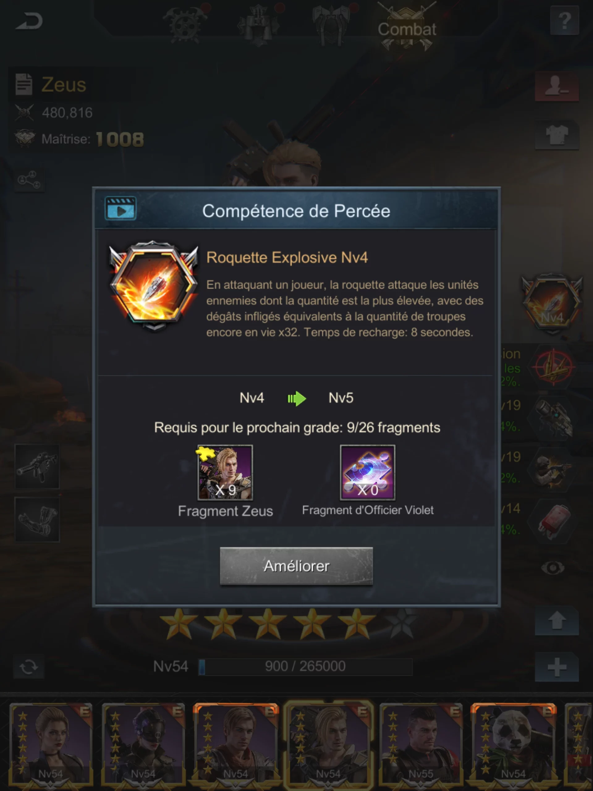Open the outfit shirt icon
Viewport: 593px width, 791px height.
[x=557, y=135]
